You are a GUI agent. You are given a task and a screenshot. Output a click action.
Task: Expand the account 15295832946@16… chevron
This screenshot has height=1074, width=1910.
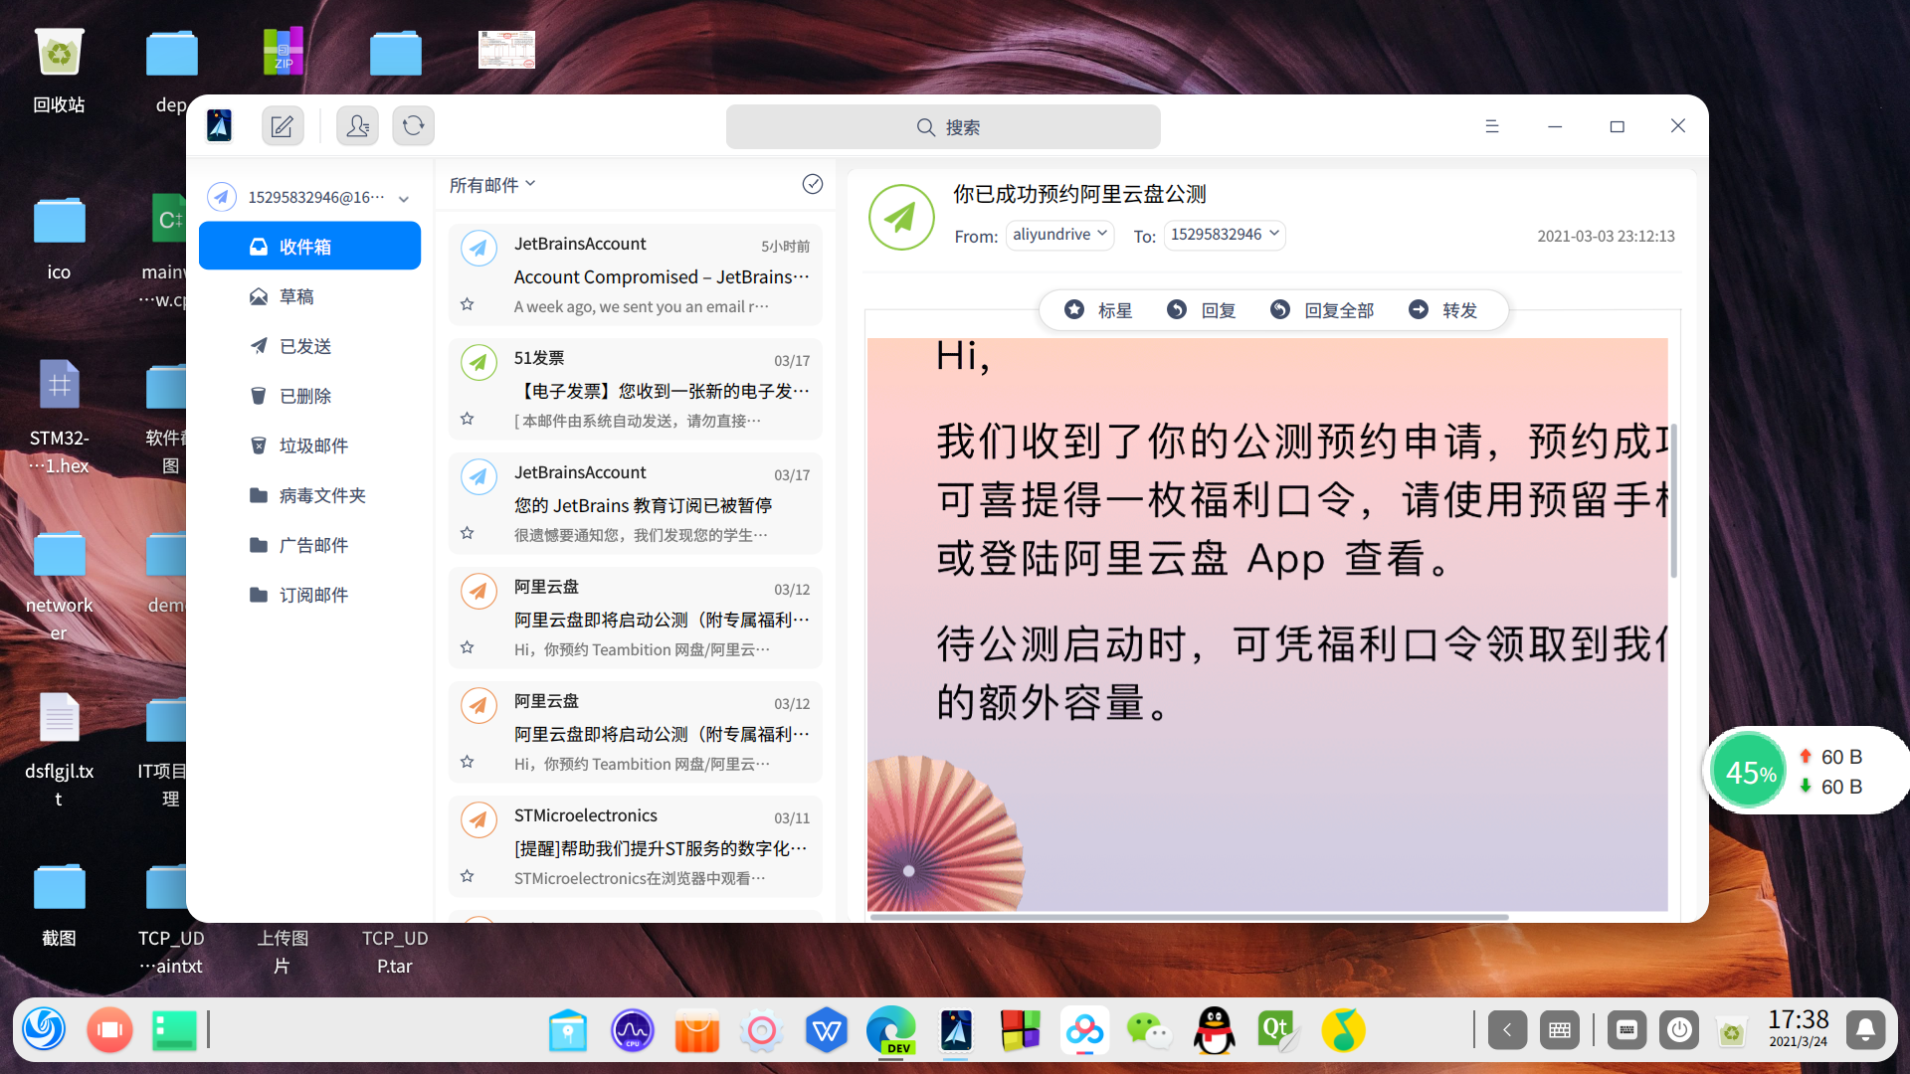click(404, 199)
